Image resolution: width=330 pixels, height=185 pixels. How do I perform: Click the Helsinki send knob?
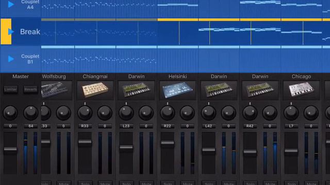(187, 113)
